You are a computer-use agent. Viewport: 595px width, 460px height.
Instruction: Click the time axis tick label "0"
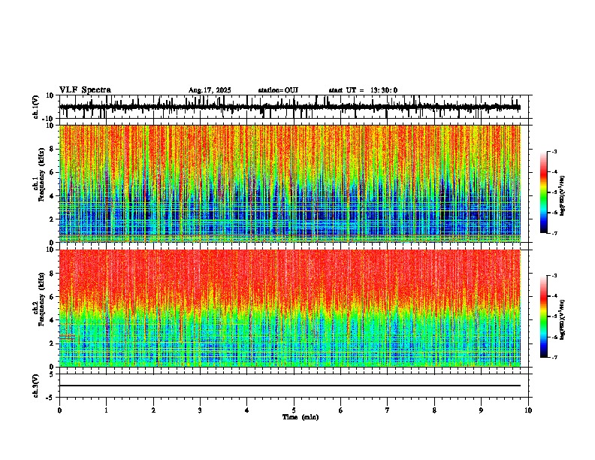pyautogui.click(x=59, y=410)
